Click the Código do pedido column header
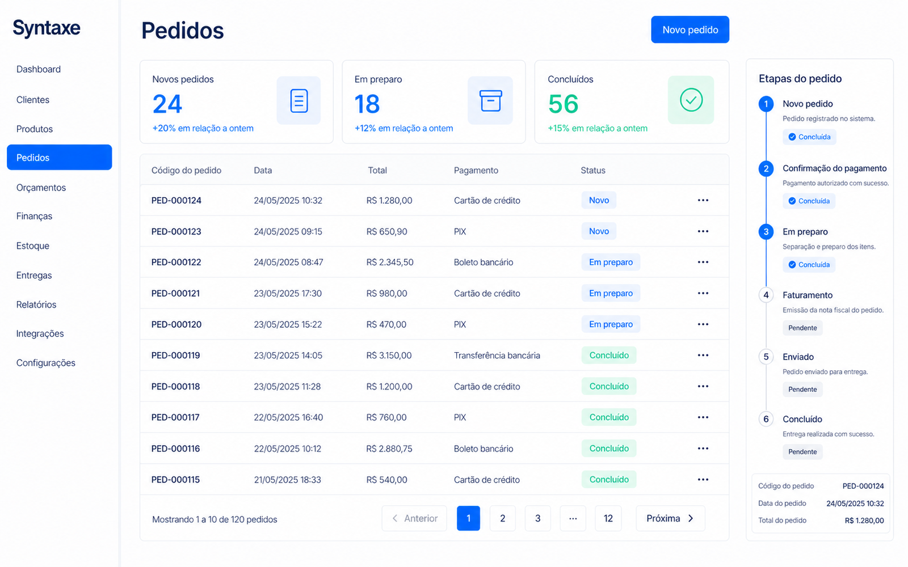 pos(186,170)
